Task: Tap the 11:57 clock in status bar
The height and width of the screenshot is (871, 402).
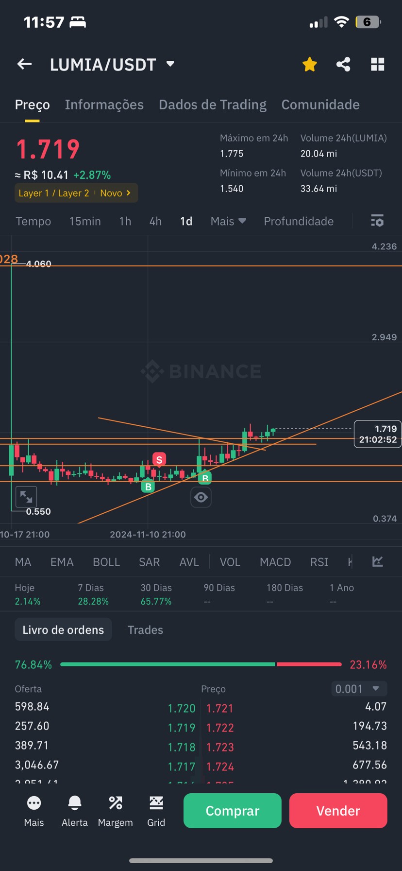Action: pyautogui.click(x=44, y=22)
